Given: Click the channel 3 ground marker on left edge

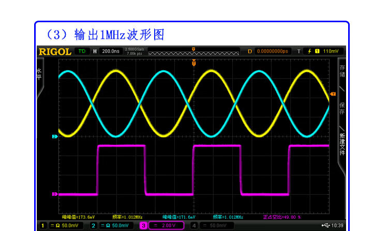Looking at the screenshot, I should pos(54,194).
